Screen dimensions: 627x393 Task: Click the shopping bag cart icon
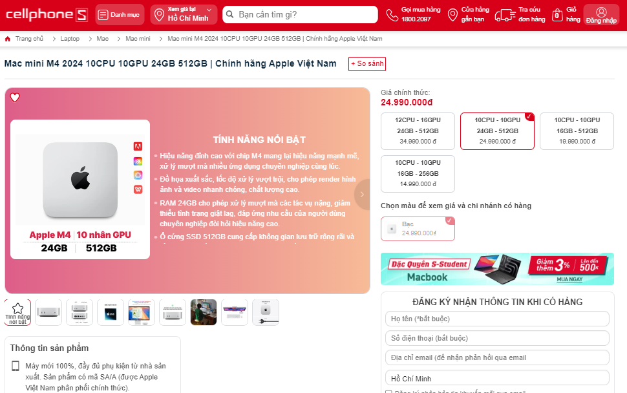tap(557, 16)
